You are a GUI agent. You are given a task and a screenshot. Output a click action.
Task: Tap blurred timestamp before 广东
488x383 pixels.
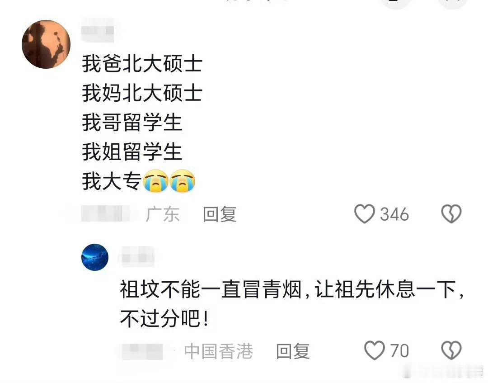pyautogui.click(x=106, y=213)
